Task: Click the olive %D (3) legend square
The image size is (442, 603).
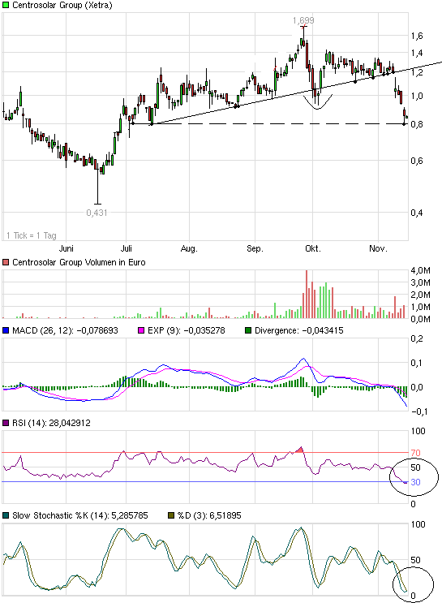Action: tap(171, 515)
